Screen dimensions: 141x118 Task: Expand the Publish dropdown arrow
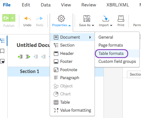(12, 18)
